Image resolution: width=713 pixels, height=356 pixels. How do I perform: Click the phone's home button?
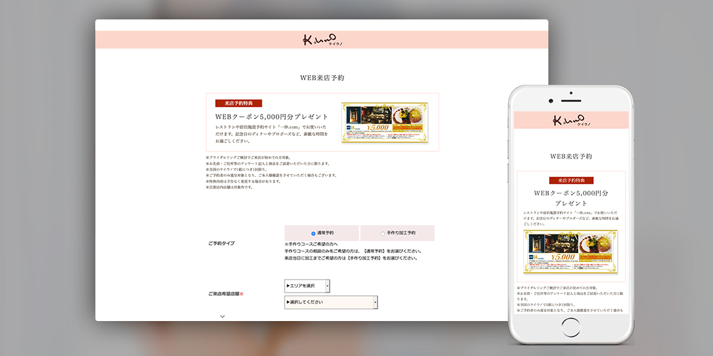(x=570, y=328)
